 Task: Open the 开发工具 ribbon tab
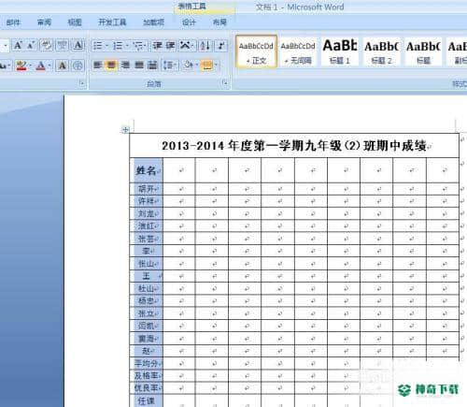tap(112, 22)
